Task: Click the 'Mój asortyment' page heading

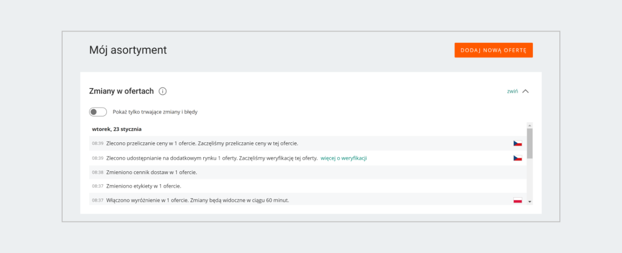Action: click(128, 50)
